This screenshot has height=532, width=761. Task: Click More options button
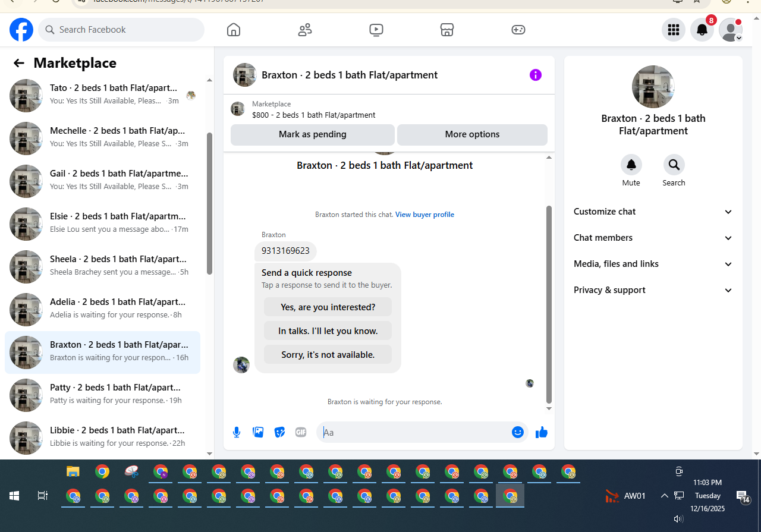(472, 134)
